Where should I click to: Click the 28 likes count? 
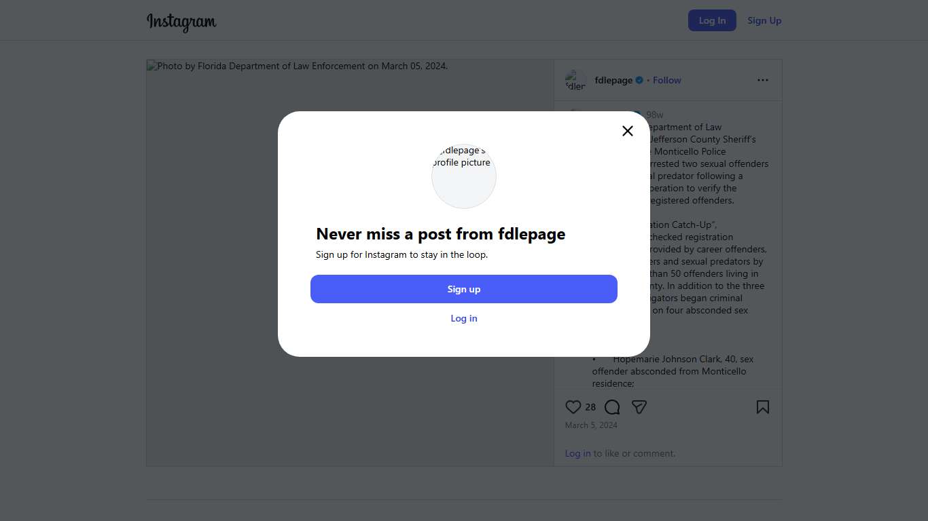590,407
